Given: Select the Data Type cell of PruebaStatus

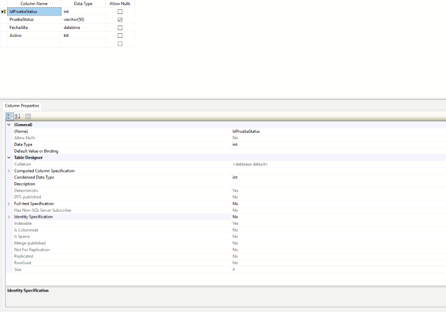Looking at the screenshot, I should point(83,20).
